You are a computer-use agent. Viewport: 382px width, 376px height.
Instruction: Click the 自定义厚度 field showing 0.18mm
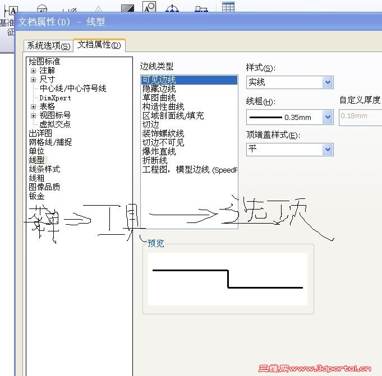[x=360, y=118]
